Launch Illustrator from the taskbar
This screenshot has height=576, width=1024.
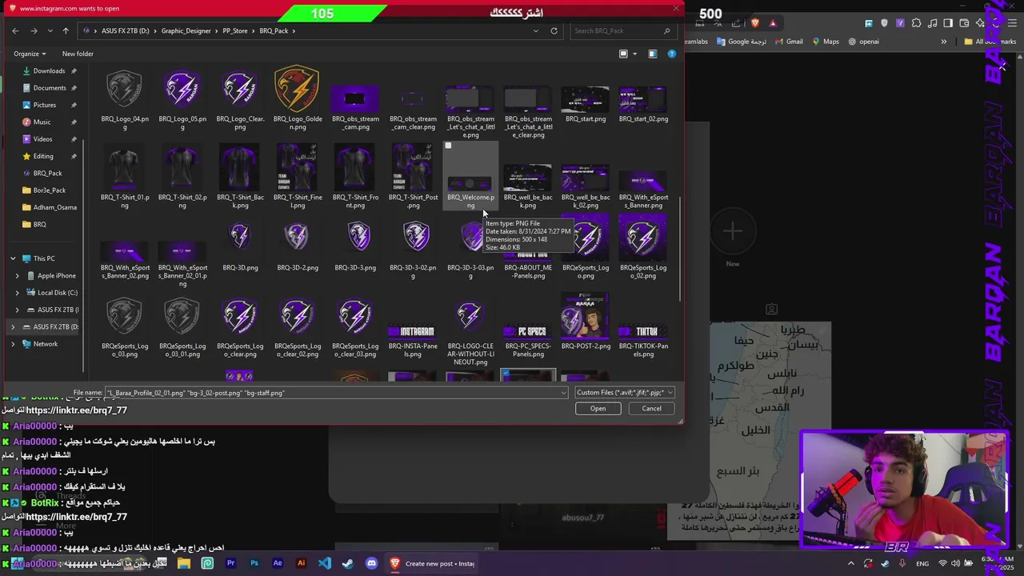point(301,563)
